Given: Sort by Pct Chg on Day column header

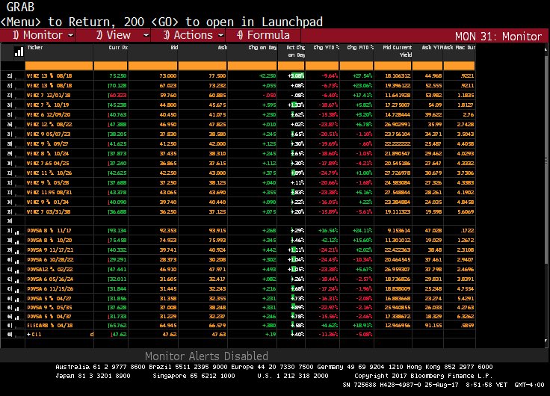Looking at the screenshot, I should 296,52.
